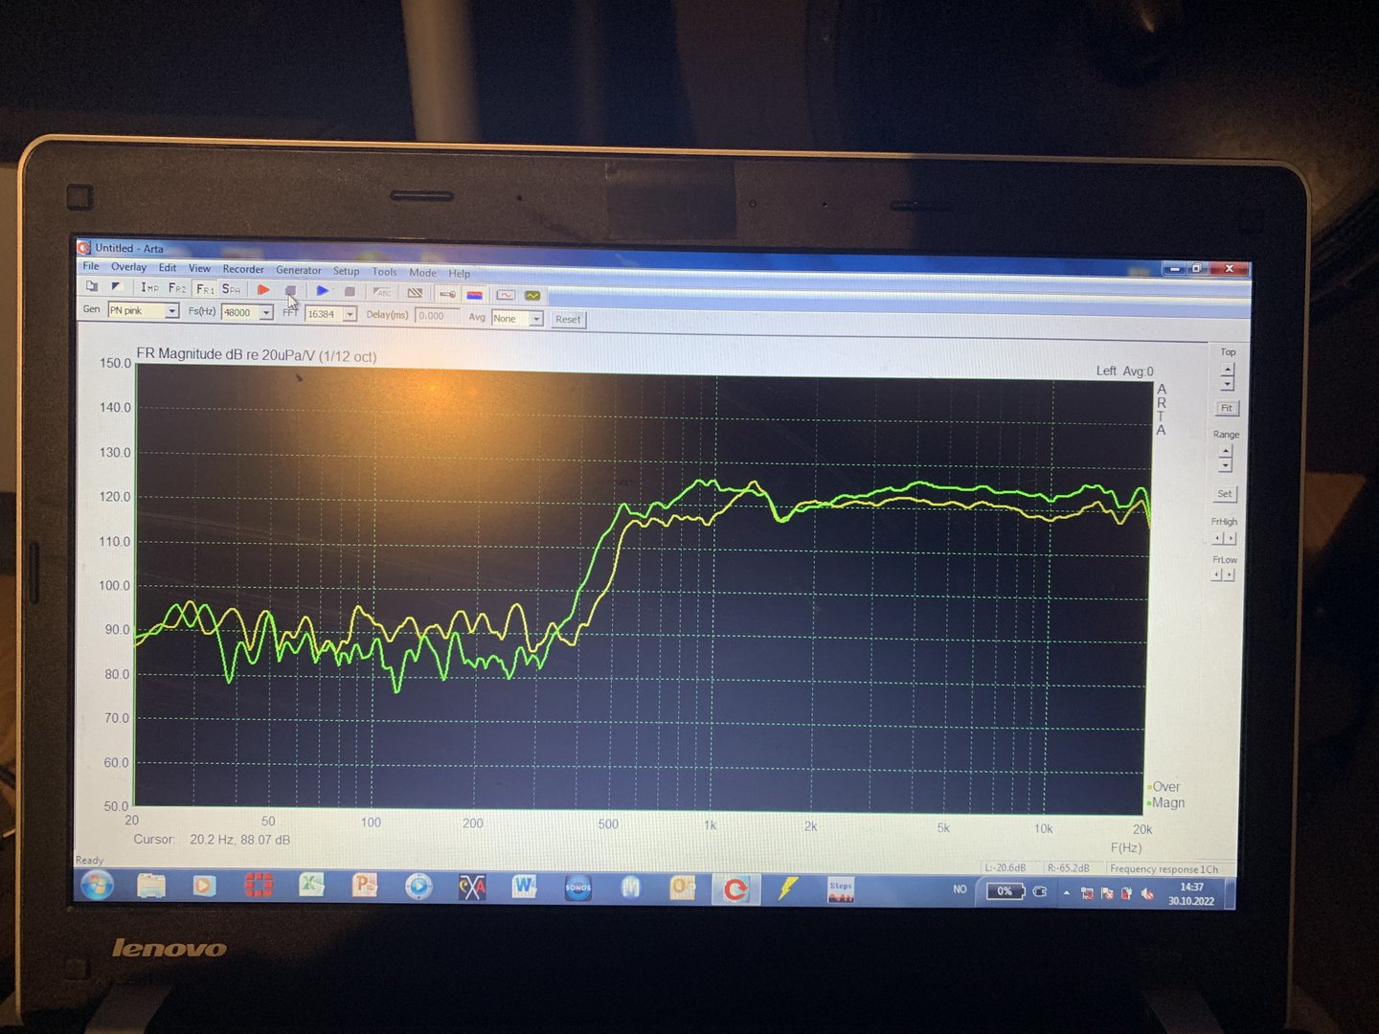Click the Magn legend label
Viewport: 1379px width, 1034px height.
pyautogui.click(x=1168, y=803)
